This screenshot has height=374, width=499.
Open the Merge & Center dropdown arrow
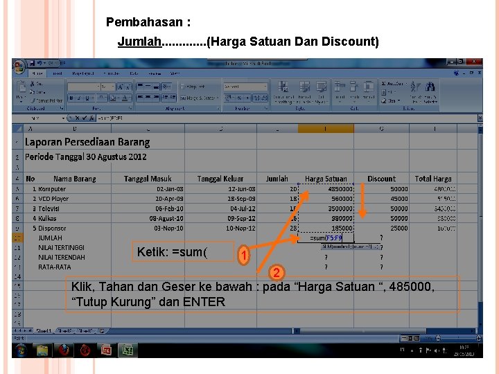(218, 98)
